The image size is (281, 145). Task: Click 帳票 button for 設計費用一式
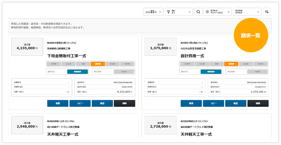[236, 103]
